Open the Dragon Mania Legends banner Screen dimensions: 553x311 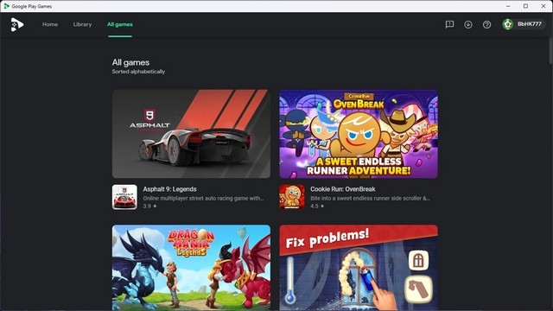tap(191, 268)
